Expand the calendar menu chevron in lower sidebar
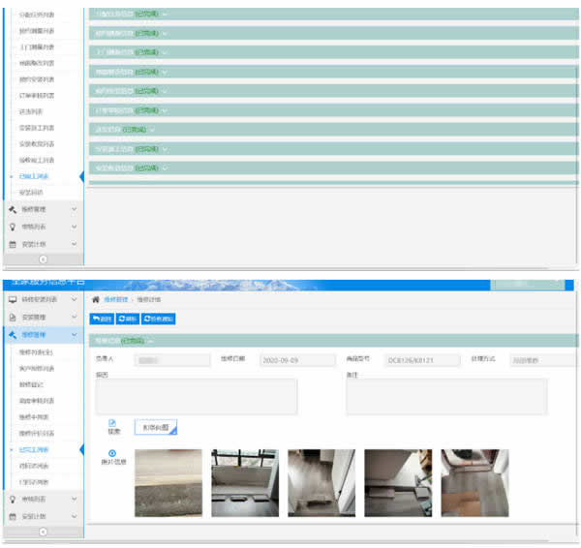This screenshot has height=548, width=581. coord(75,516)
